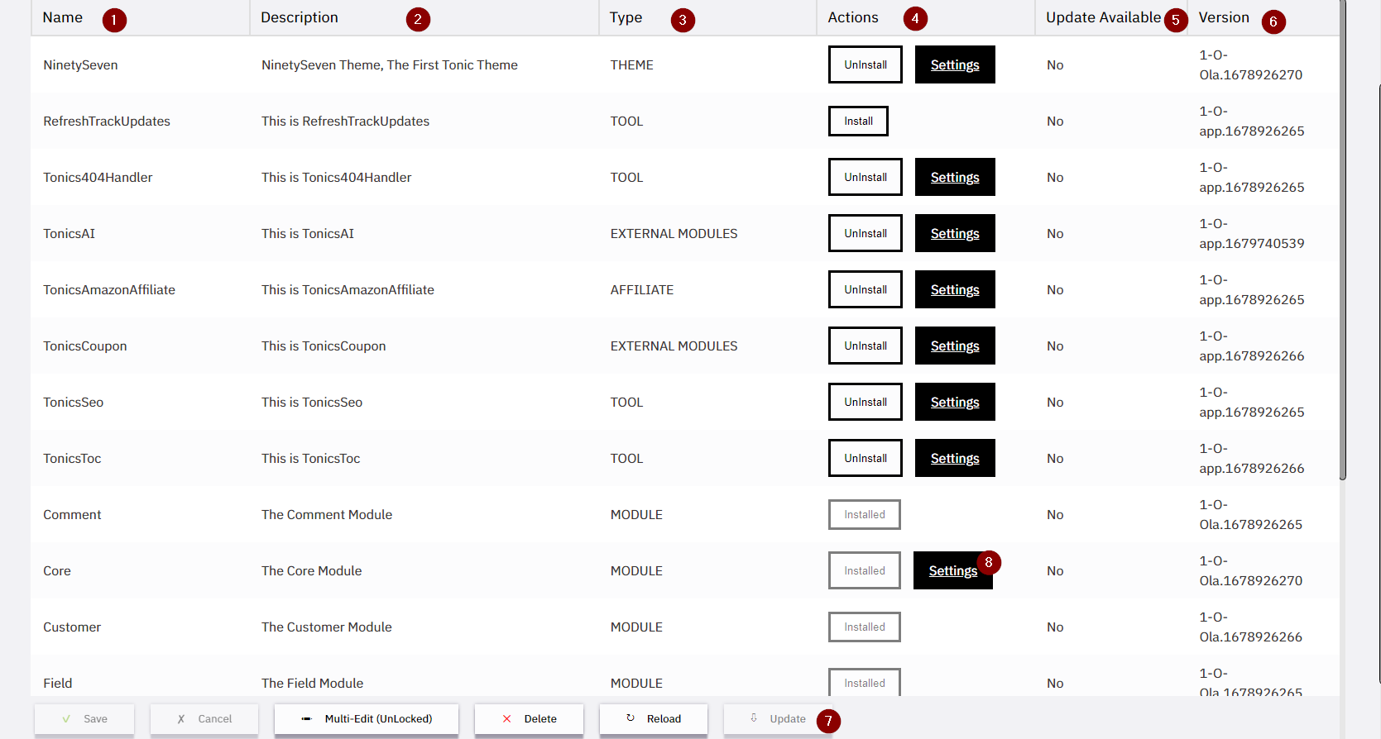This screenshot has height=739, width=1381.
Task: Sort table by Name column header
Action: (x=140, y=17)
